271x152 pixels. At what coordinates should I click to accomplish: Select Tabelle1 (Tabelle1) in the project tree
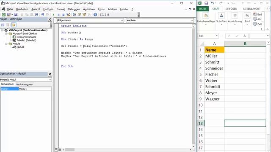pos(26,41)
